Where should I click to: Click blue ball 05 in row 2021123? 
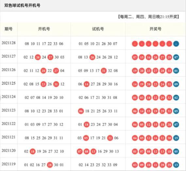(176, 111)
